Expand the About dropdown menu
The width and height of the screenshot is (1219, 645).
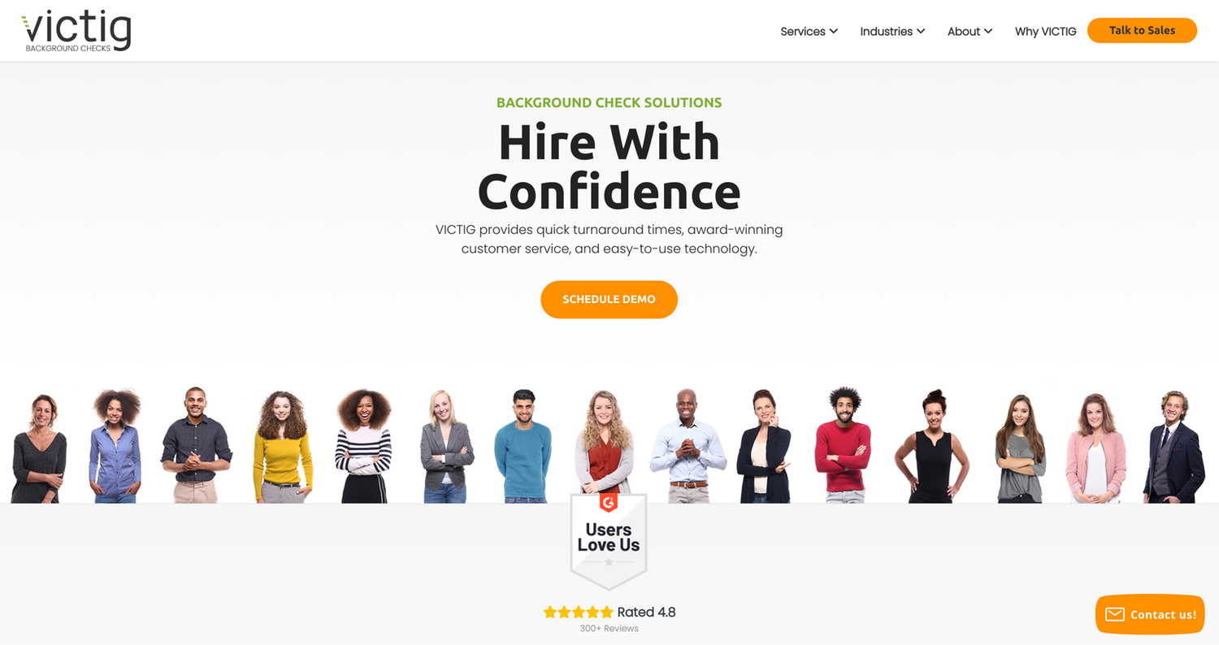point(970,32)
